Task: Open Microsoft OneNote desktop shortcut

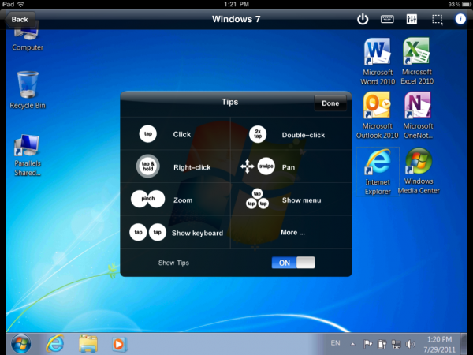Action: coord(418,115)
